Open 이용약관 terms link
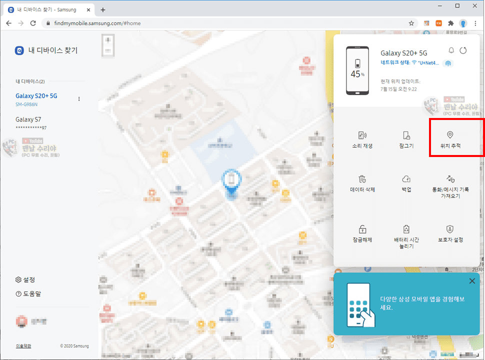The image size is (485, 360). pyautogui.click(x=23, y=346)
